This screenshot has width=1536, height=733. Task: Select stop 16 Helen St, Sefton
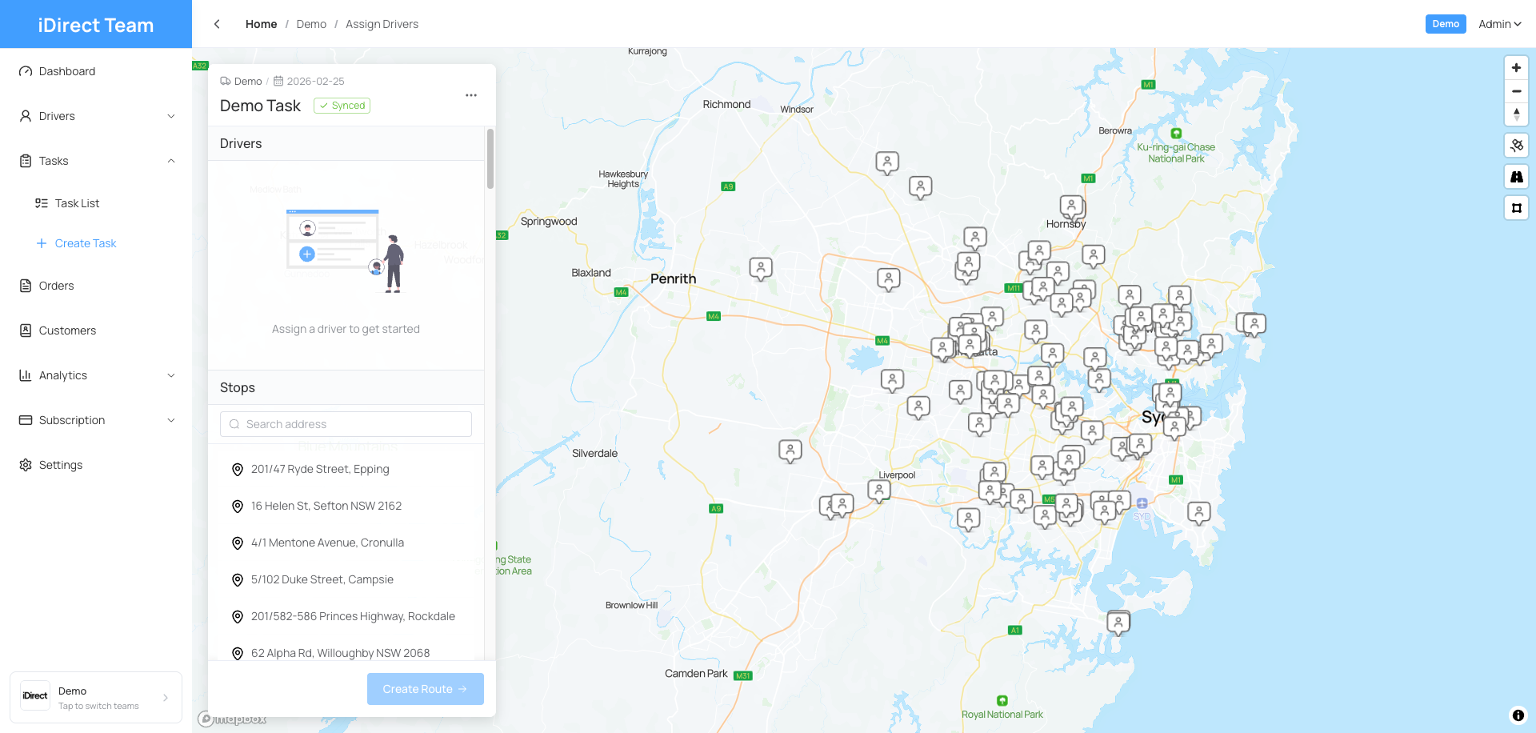(326, 506)
